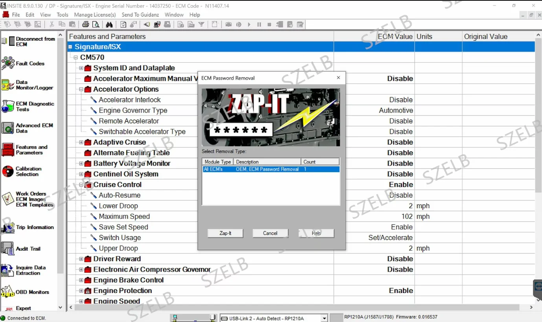Click the Cut scissors toolbar icon
The image size is (542, 322).
click(x=51, y=24)
